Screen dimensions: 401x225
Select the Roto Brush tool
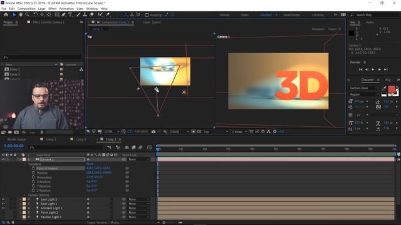click(100, 15)
